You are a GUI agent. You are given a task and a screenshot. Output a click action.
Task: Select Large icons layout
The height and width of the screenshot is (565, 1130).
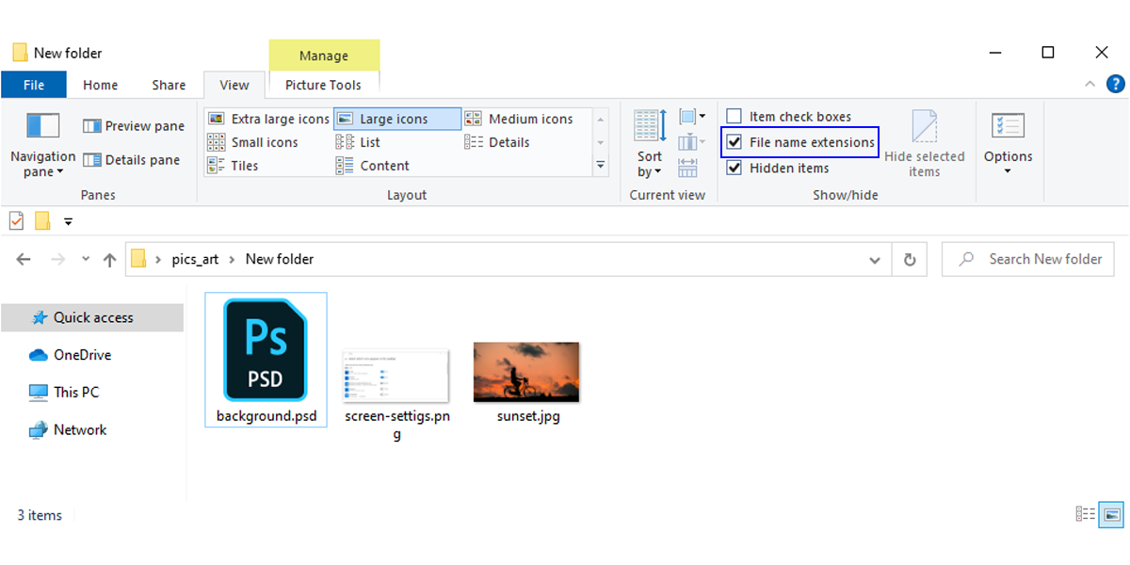tap(396, 119)
